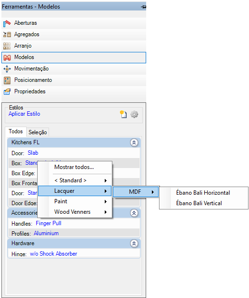
Task: Switch to the Seleção tab
Action: (x=38, y=132)
